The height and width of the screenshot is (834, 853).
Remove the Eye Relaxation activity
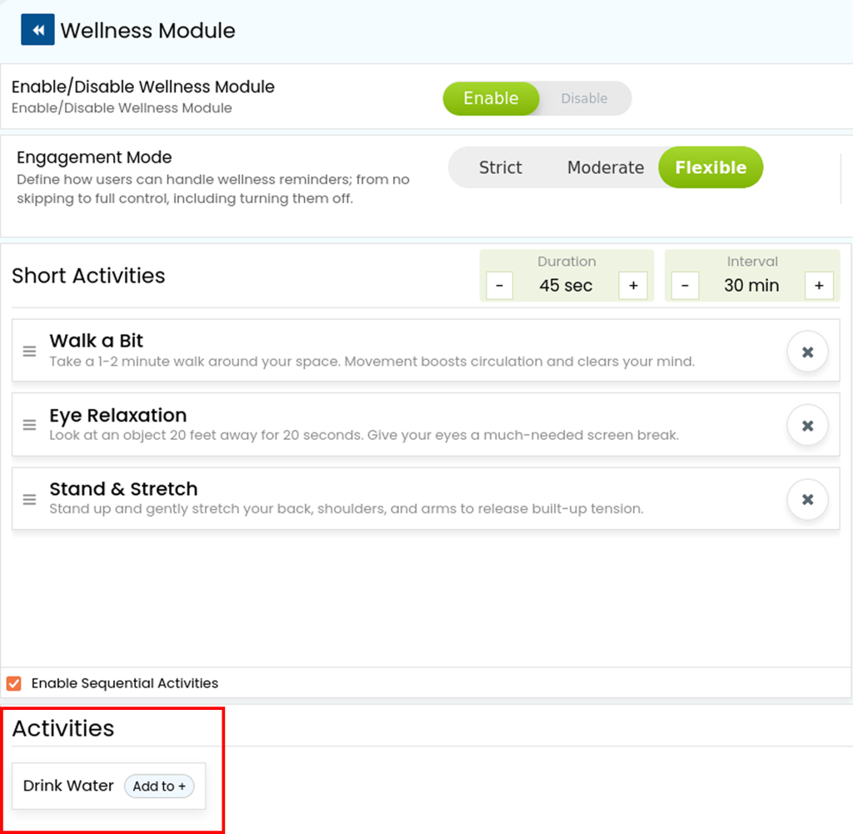(x=807, y=426)
